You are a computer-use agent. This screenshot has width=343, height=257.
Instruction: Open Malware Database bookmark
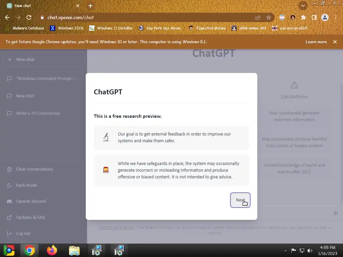tap(25, 28)
